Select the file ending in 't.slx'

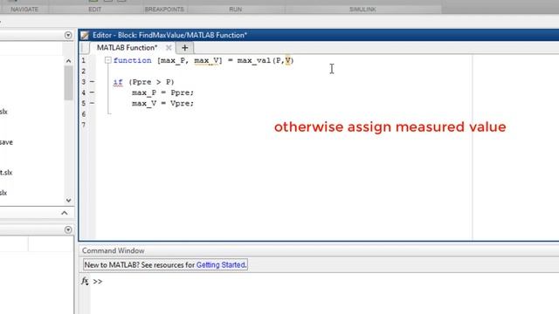point(6,173)
